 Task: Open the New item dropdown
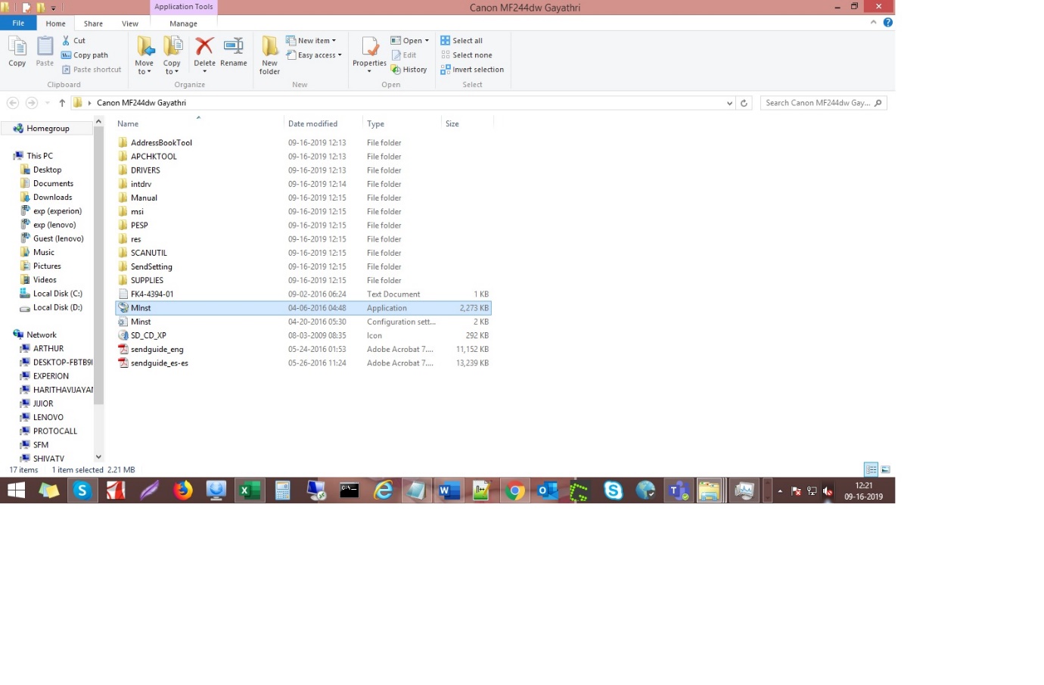(311, 41)
